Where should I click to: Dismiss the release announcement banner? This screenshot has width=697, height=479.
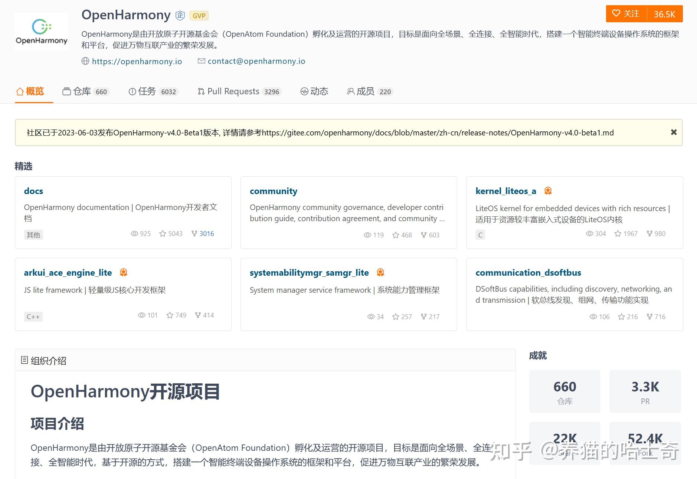[673, 132]
